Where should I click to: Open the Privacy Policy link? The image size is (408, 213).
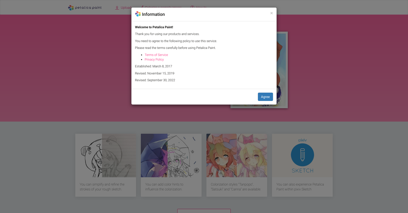(x=154, y=59)
